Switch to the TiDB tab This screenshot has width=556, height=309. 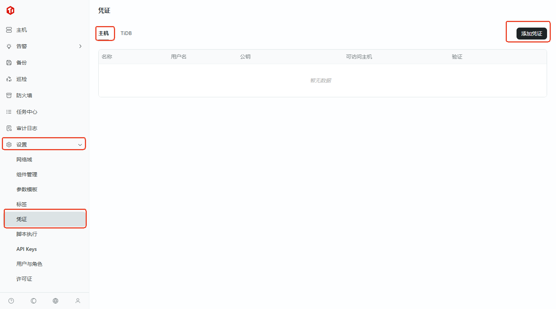126,33
